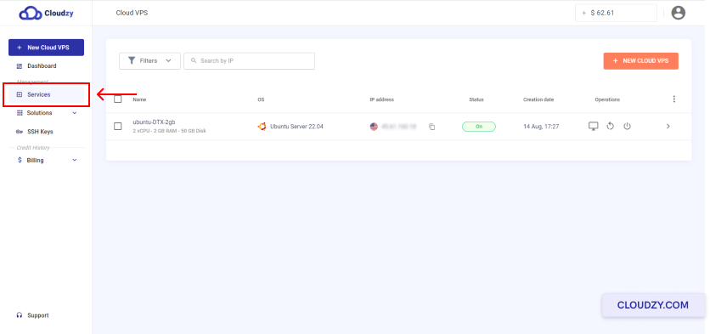The height and width of the screenshot is (334, 710).
Task: Click the orange NEW CLOUD VPS button
Action: [640, 60]
